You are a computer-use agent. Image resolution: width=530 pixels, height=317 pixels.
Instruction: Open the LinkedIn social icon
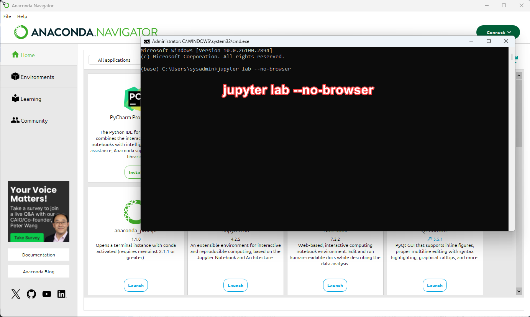point(62,294)
